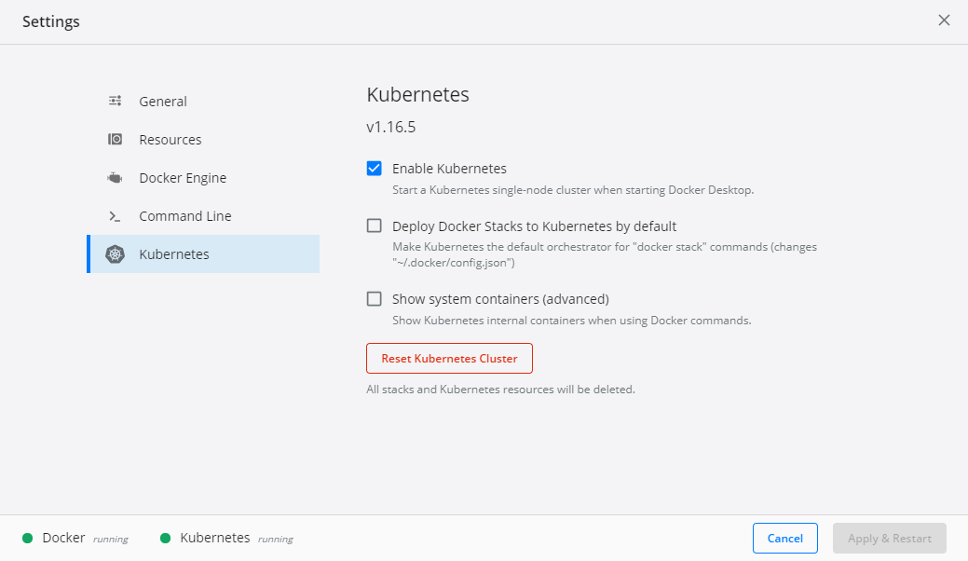
Task: Click the Resources disk icon
Action: pos(116,140)
